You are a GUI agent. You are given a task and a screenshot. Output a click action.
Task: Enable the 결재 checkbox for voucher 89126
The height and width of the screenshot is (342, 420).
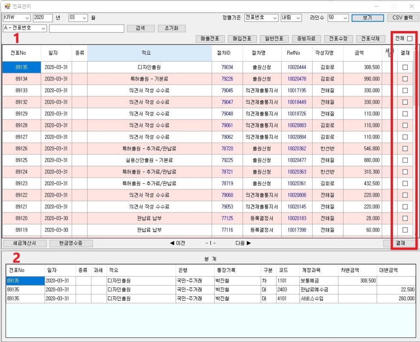point(405,148)
